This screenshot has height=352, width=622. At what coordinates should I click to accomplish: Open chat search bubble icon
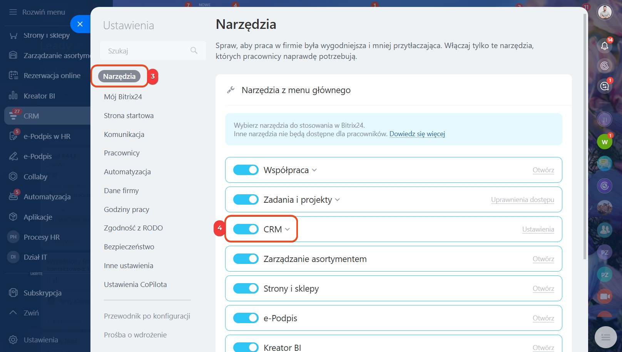coord(605,86)
